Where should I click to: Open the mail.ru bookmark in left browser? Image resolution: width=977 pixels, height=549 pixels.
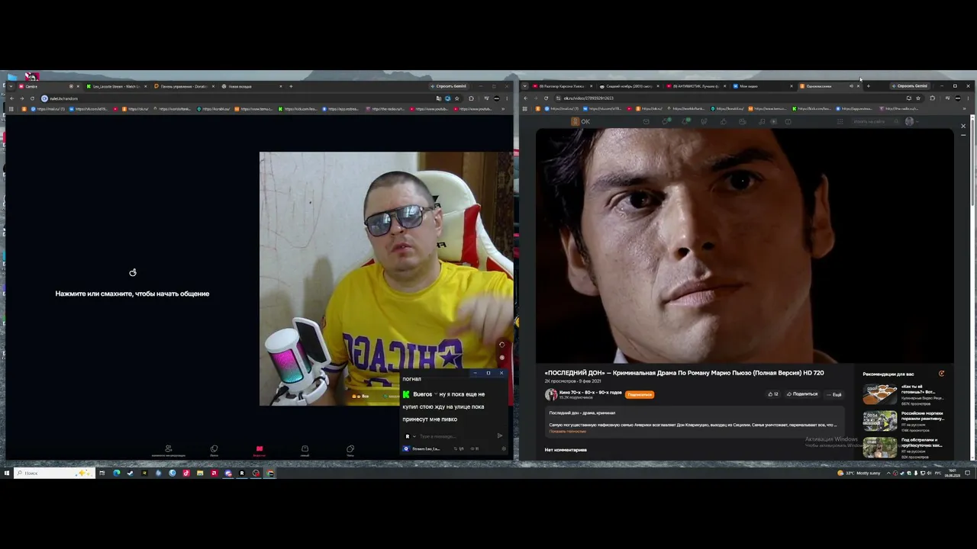[x=50, y=109]
